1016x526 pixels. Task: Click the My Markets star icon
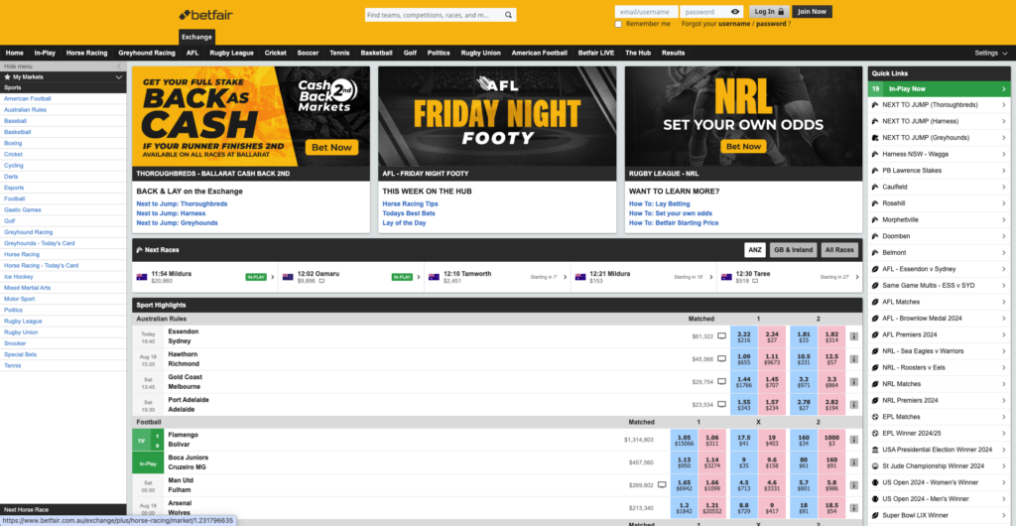[x=8, y=76]
